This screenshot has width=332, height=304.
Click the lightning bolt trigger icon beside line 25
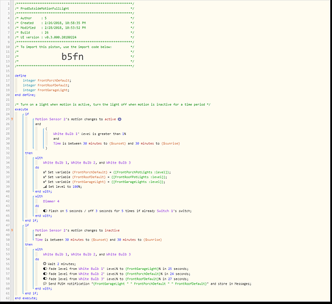pyautogui.click(x=12, y=119)
